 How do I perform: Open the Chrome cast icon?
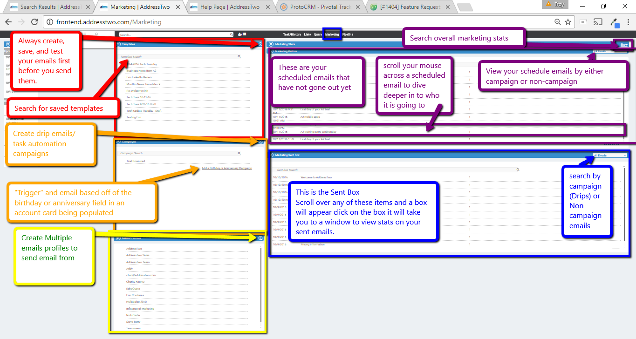(x=597, y=22)
